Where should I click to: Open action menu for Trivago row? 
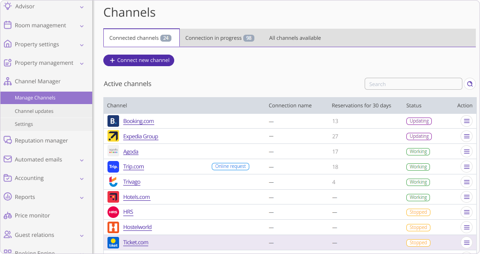coord(467,182)
